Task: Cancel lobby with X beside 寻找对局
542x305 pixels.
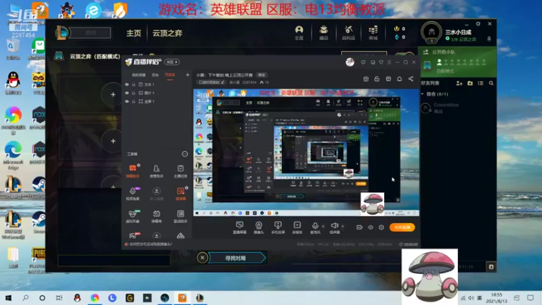Action: tap(202, 258)
